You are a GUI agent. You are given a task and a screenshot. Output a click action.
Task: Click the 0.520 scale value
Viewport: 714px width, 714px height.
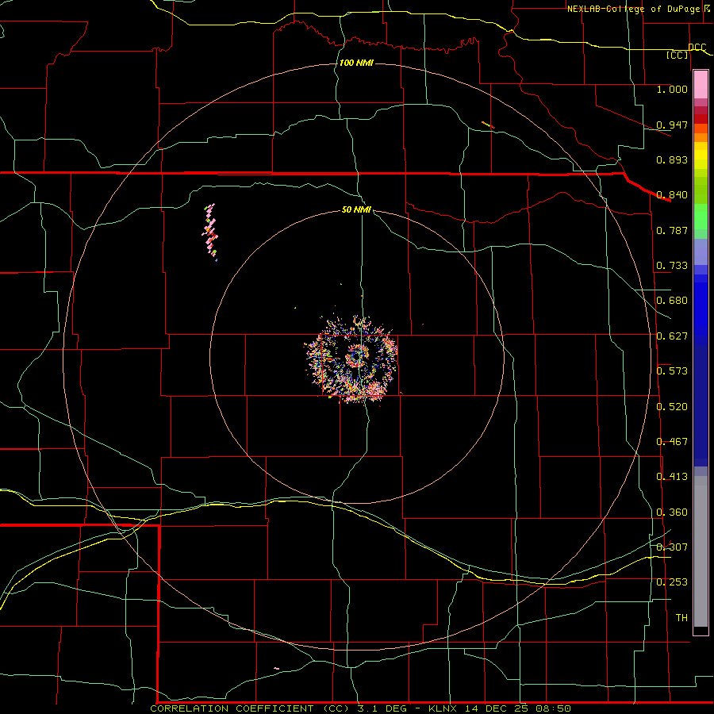tap(672, 407)
